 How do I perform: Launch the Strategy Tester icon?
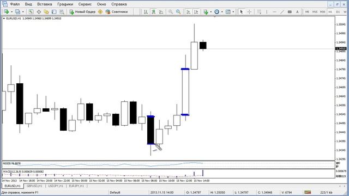point(62,12)
